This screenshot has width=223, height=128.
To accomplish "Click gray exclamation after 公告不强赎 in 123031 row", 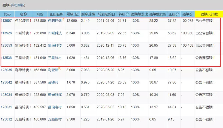I will click(x=214, y=107).
